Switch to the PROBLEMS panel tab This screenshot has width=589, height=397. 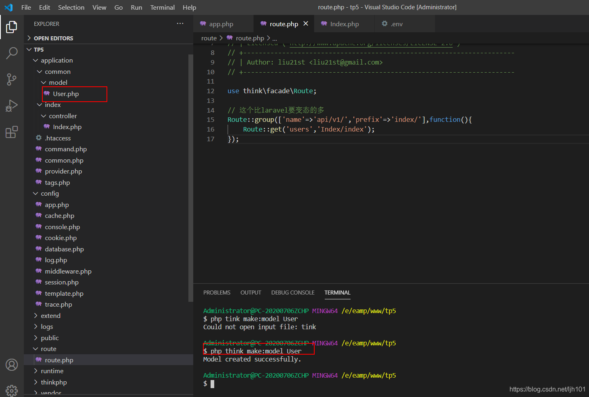(217, 293)
